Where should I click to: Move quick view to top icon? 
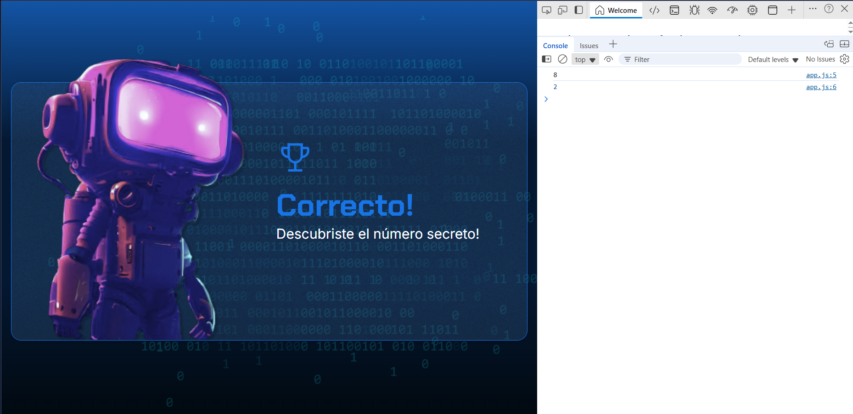(829, 44)
